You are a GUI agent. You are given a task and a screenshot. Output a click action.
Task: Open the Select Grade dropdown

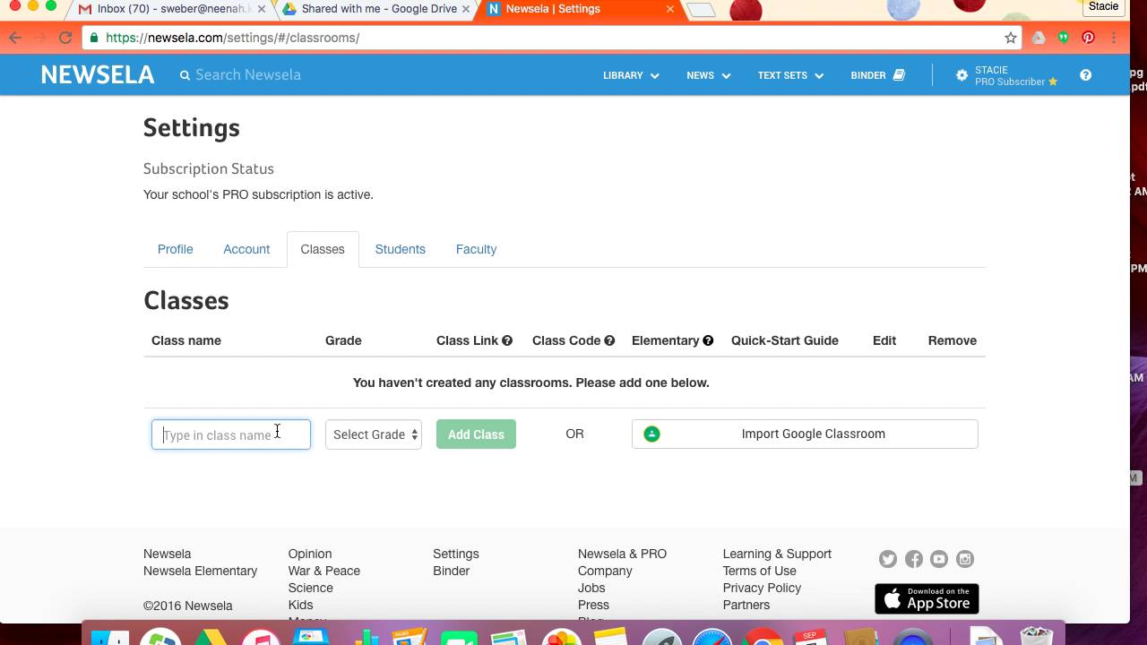click(x=374, y=434)
